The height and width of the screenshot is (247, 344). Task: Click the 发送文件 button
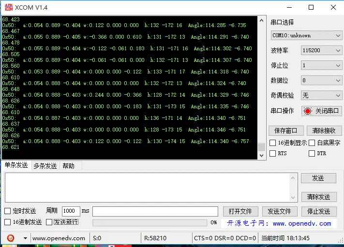280,211
